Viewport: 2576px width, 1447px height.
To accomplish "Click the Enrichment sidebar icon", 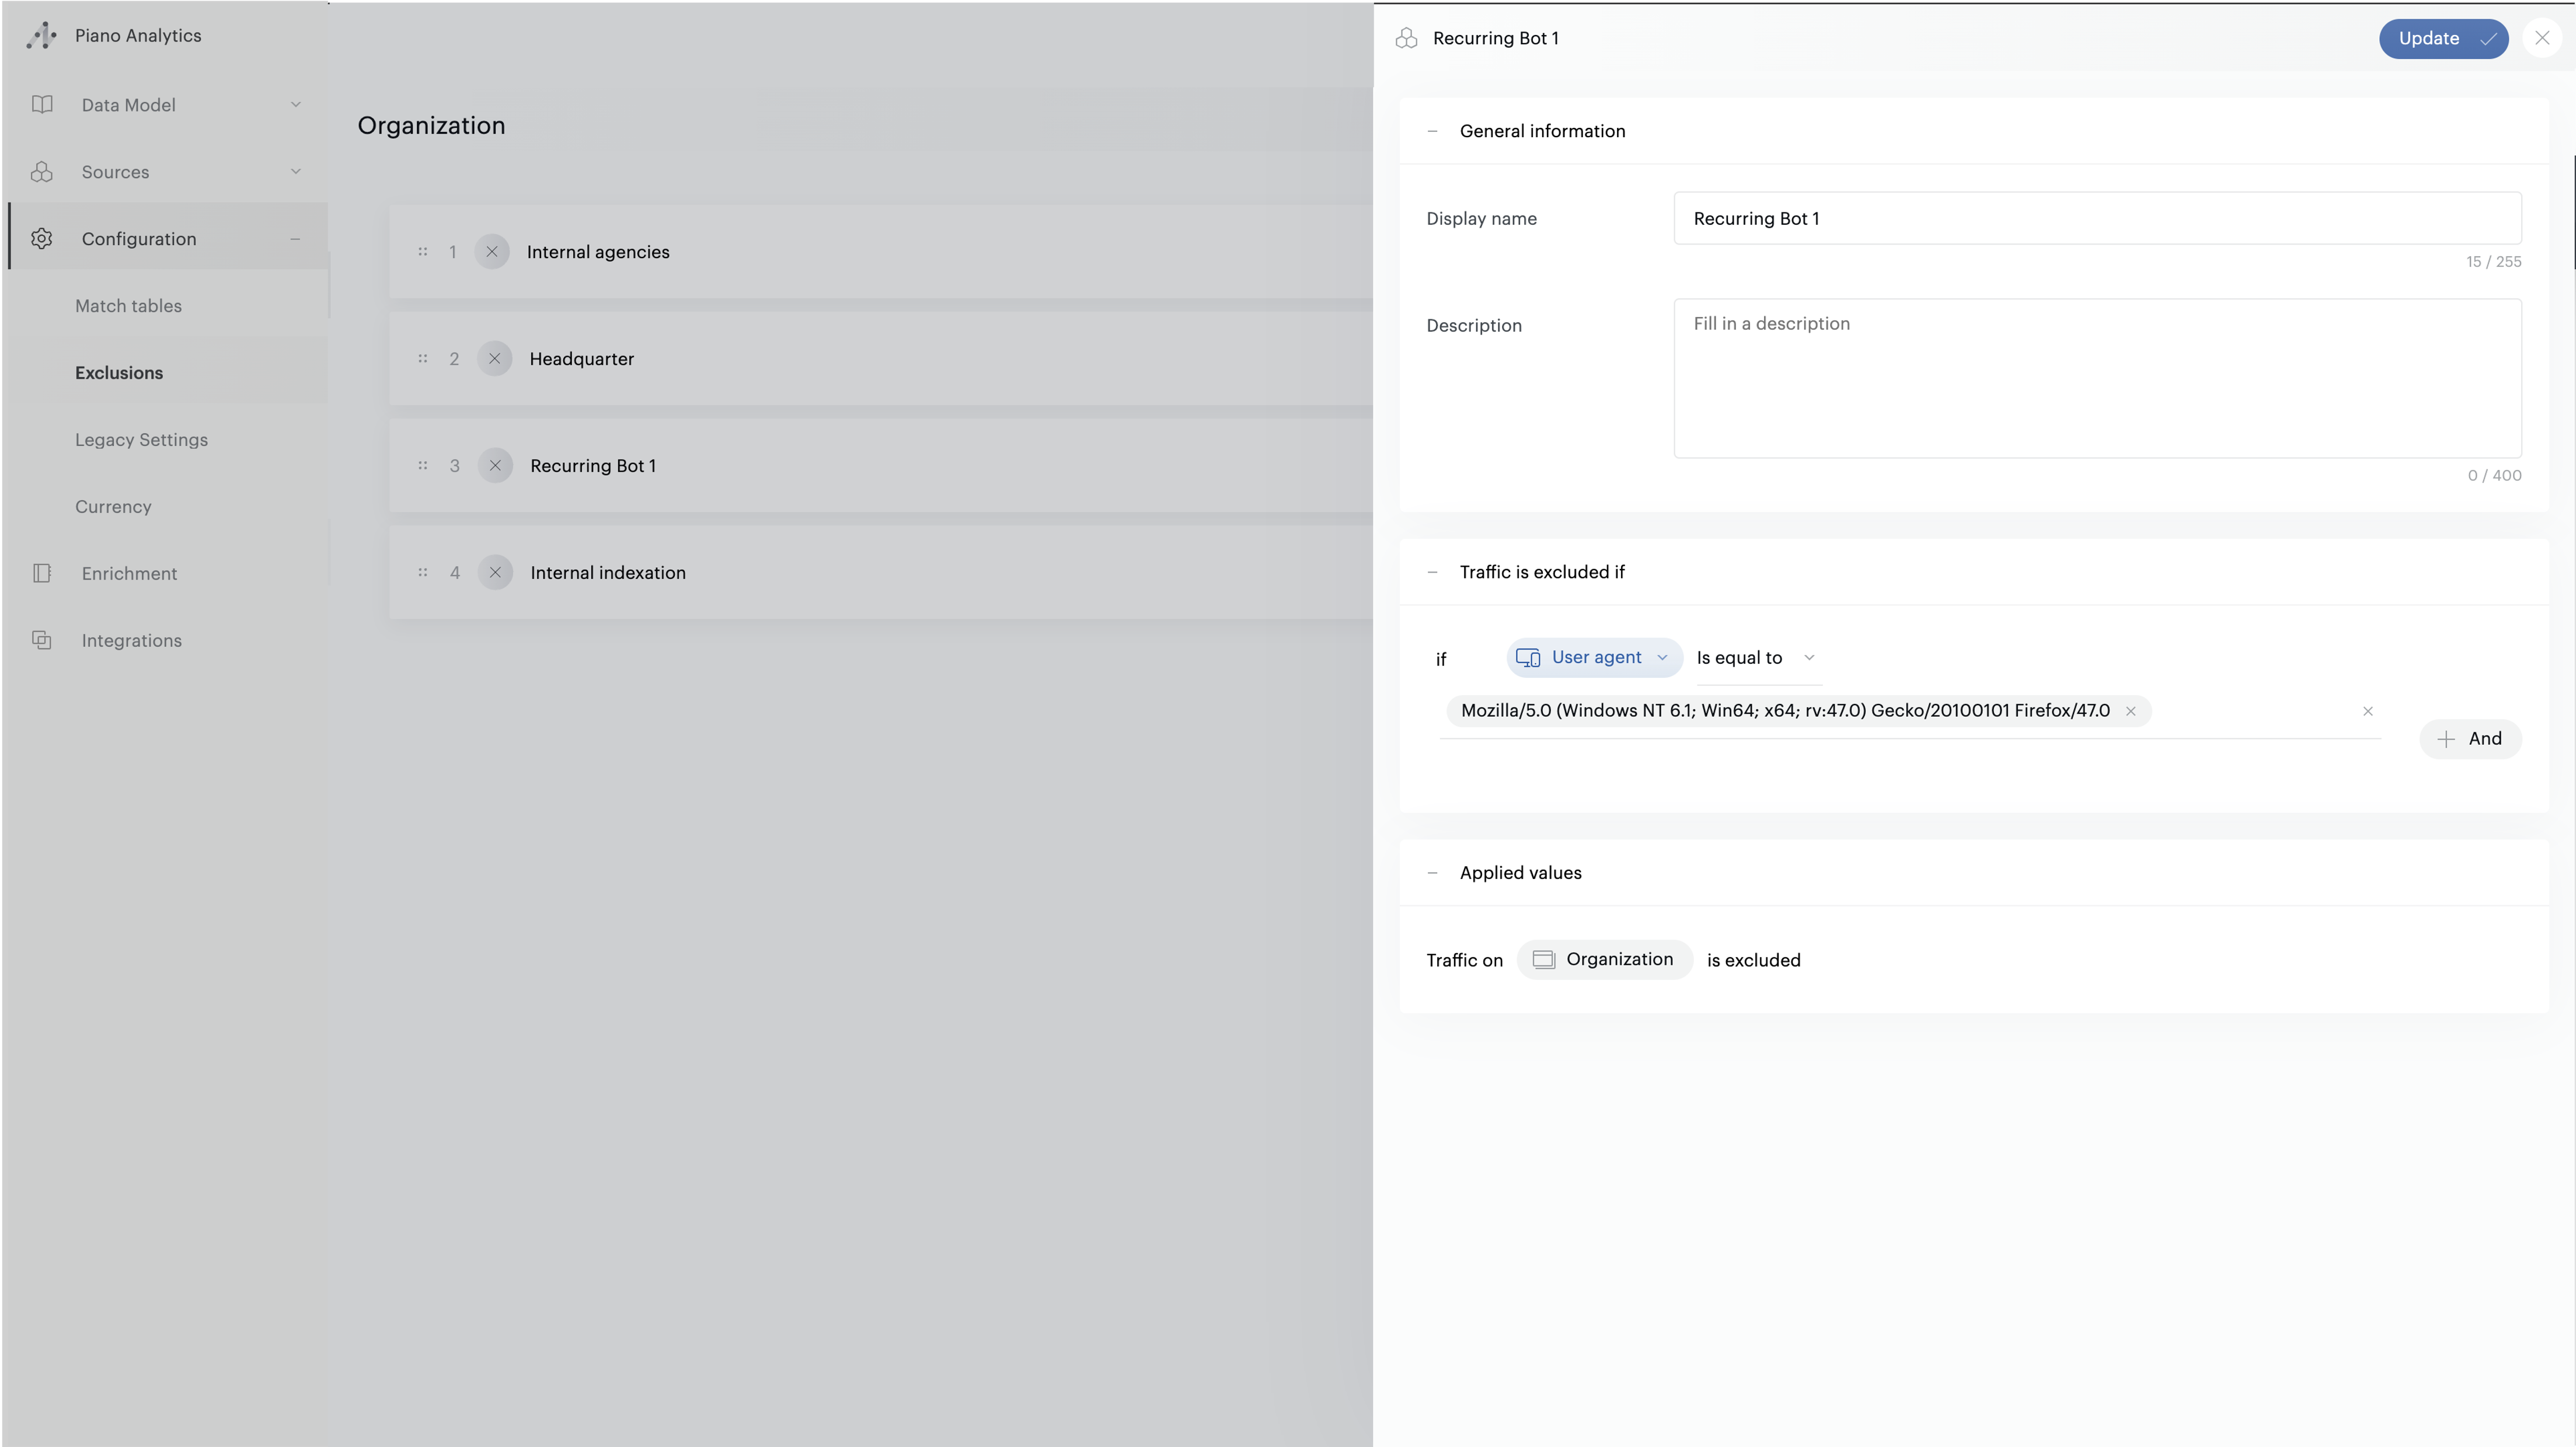I will (x=42, y=573).
